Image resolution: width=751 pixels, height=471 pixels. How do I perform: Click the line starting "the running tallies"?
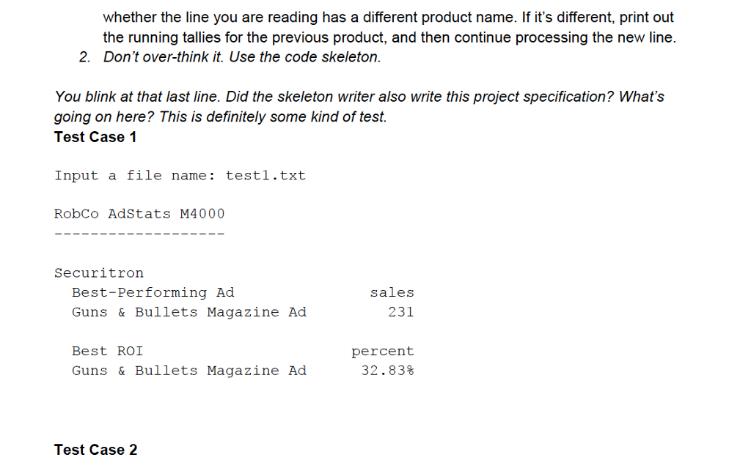tap(389, 38)
